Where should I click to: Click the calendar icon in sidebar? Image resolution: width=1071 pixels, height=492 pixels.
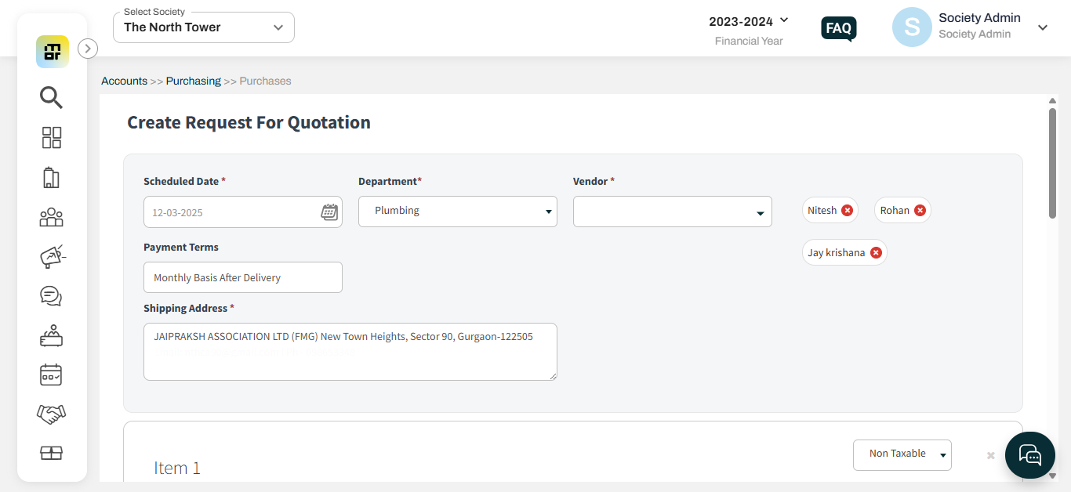pos(51,374)
